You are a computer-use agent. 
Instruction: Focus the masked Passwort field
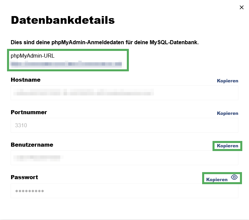point(124,191)
